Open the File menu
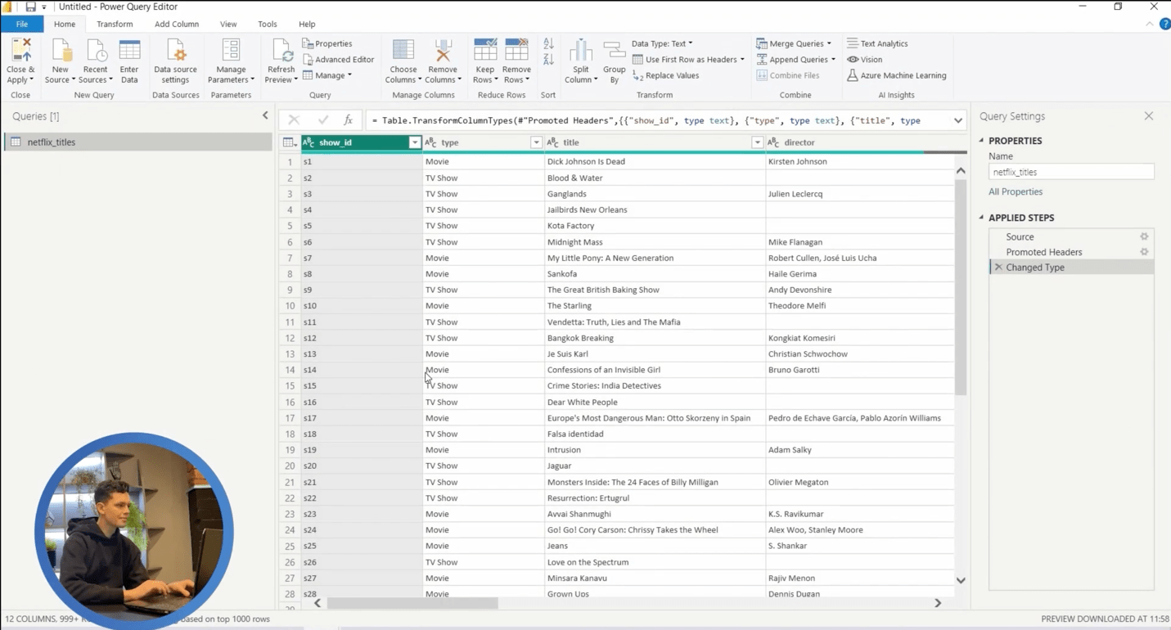Image resolution: width=1171 pixels, height=630 pixels. click(x=22, y=25)
